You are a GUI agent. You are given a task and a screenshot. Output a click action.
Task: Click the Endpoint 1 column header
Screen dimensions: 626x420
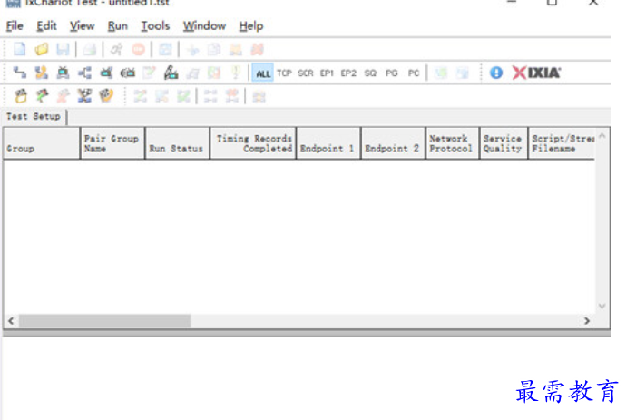[x=328, y=143]
